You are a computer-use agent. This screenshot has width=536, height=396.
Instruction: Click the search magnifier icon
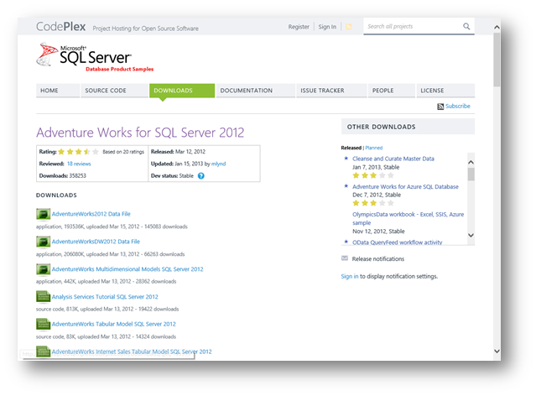point(466,26)
